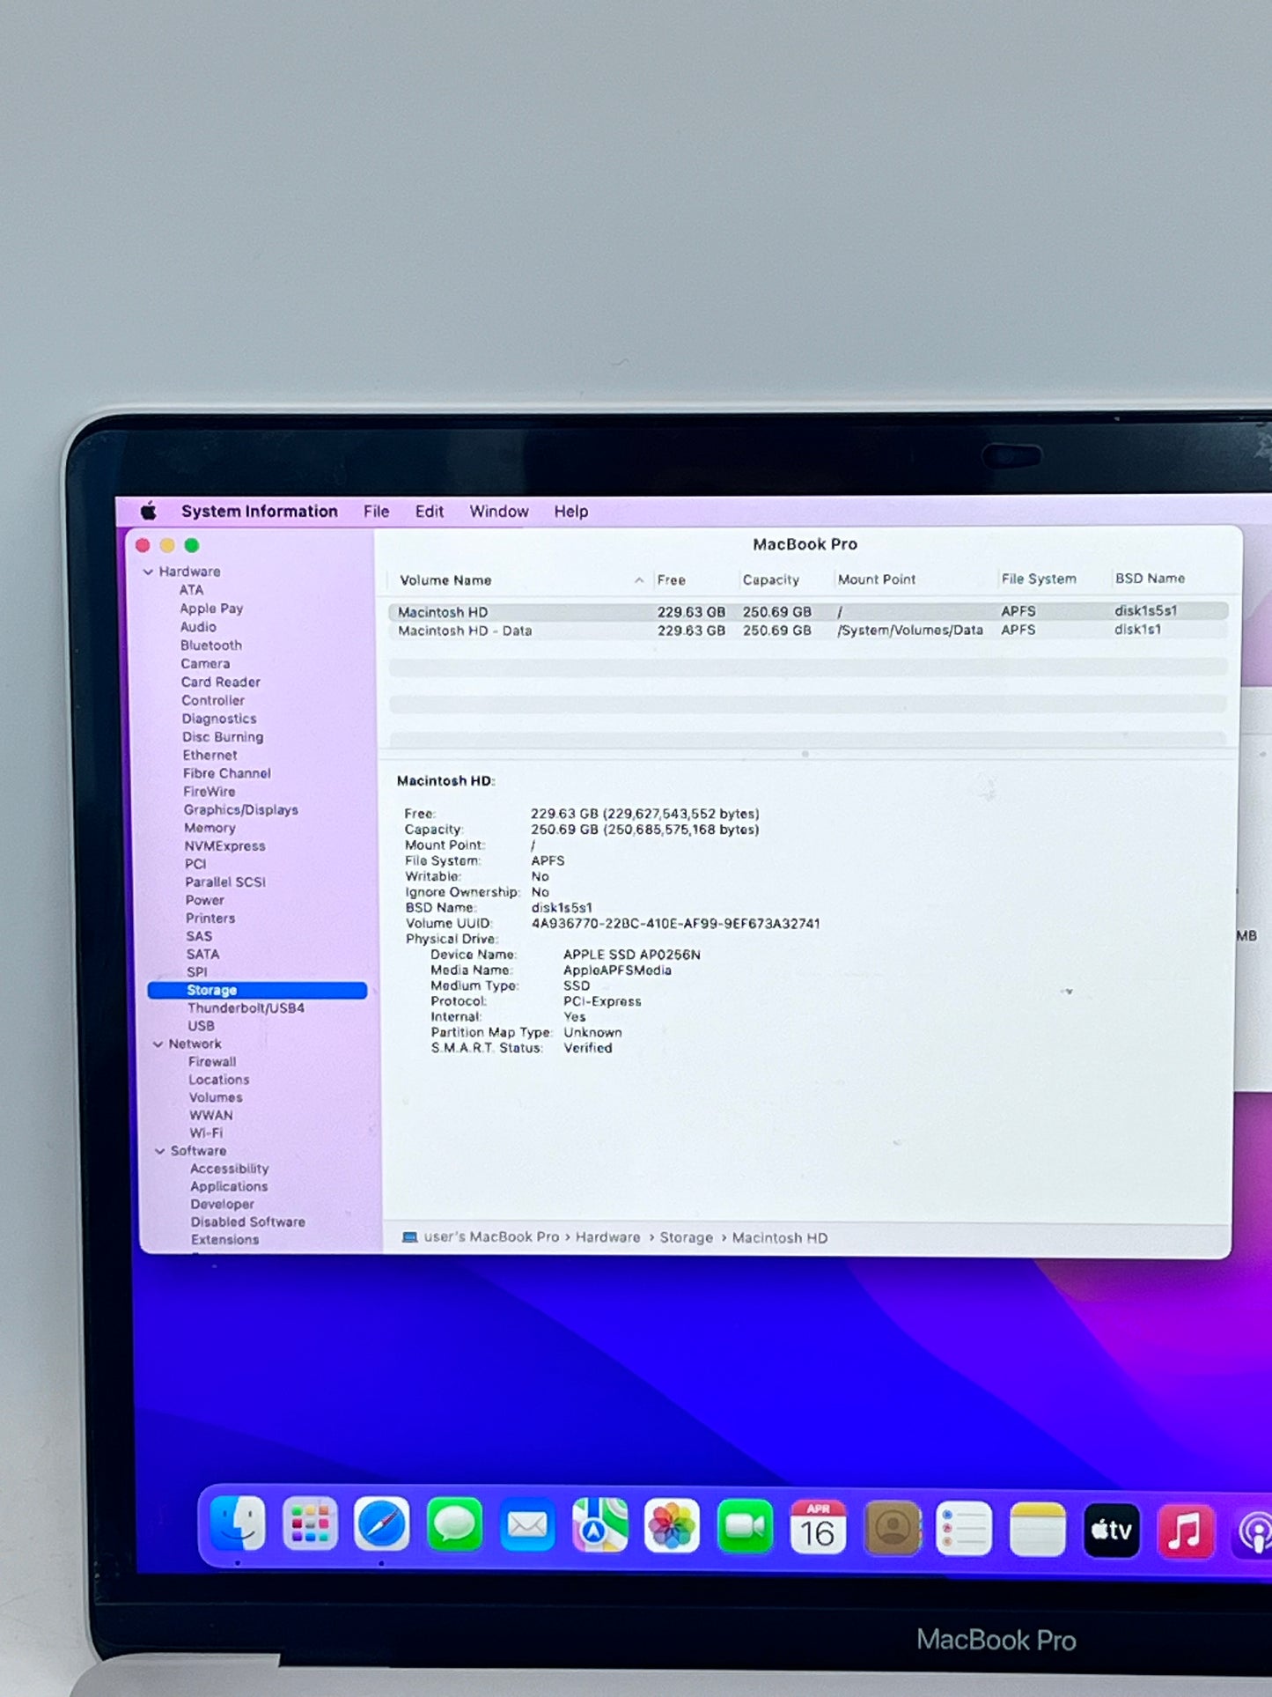The image size is (1272, 1697).
Task: Select USB in the Hardware list
Action: pyautogui.click(x=201, y=1026)
